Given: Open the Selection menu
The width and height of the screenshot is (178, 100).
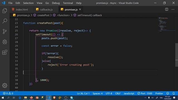Looking at the screenshot, I should 28,3.
